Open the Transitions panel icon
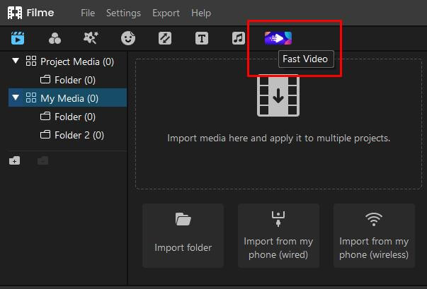The image size is (427, 289). [164, 38]
